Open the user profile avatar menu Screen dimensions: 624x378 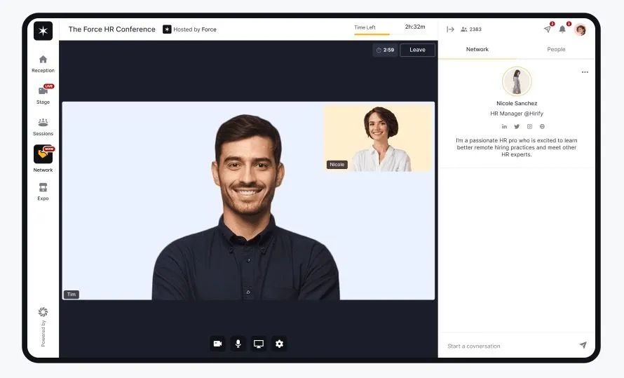click(581, 29)
